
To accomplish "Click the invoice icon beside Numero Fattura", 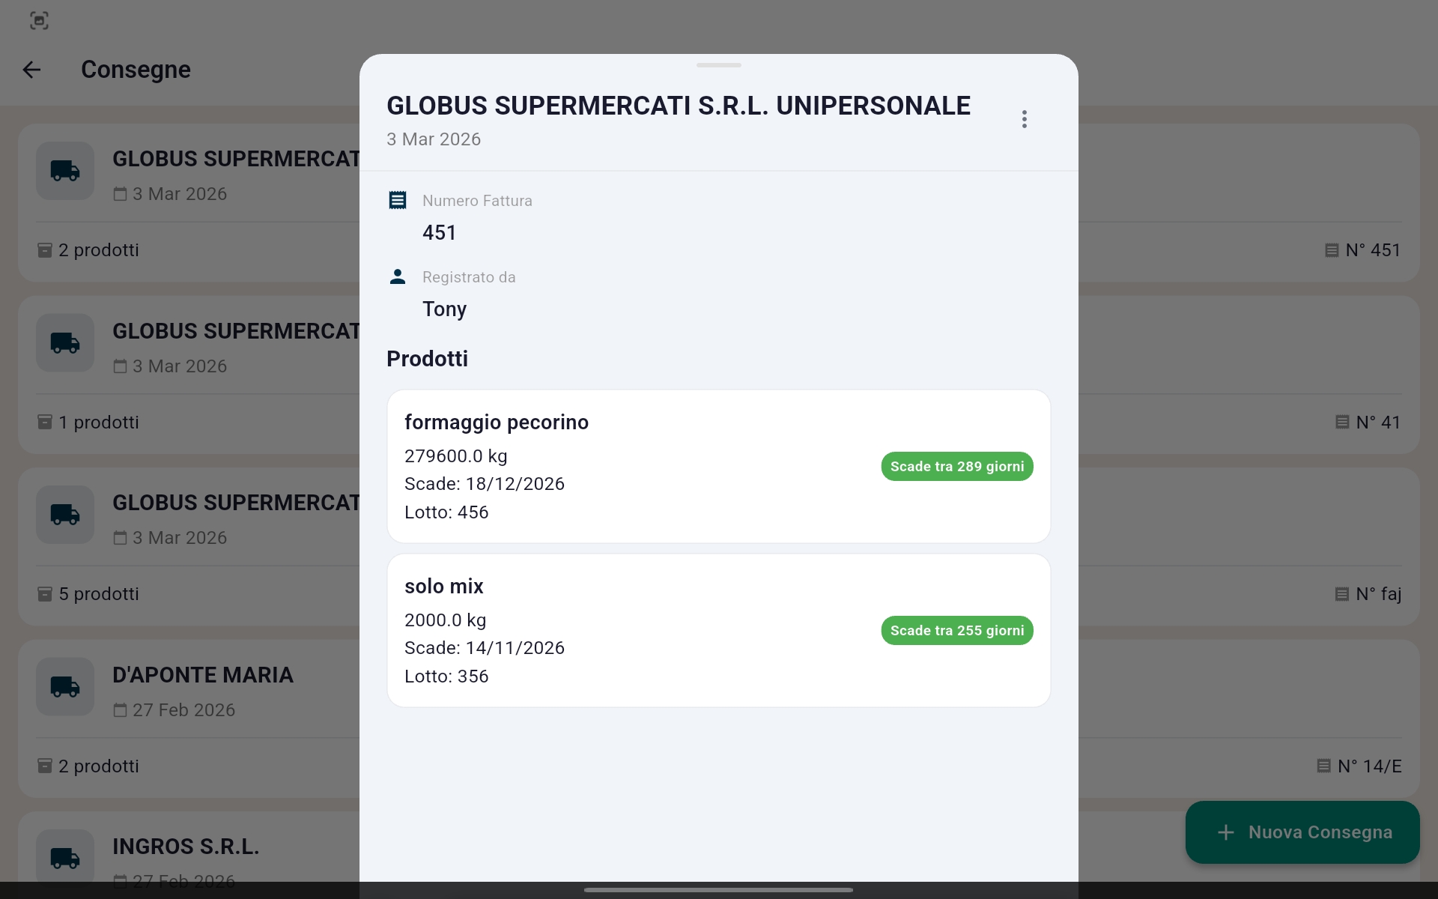I will (x=397, y=199).
